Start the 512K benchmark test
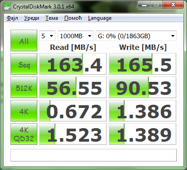The height and width of the screenshot is (170, 187). tap(24, 87)
